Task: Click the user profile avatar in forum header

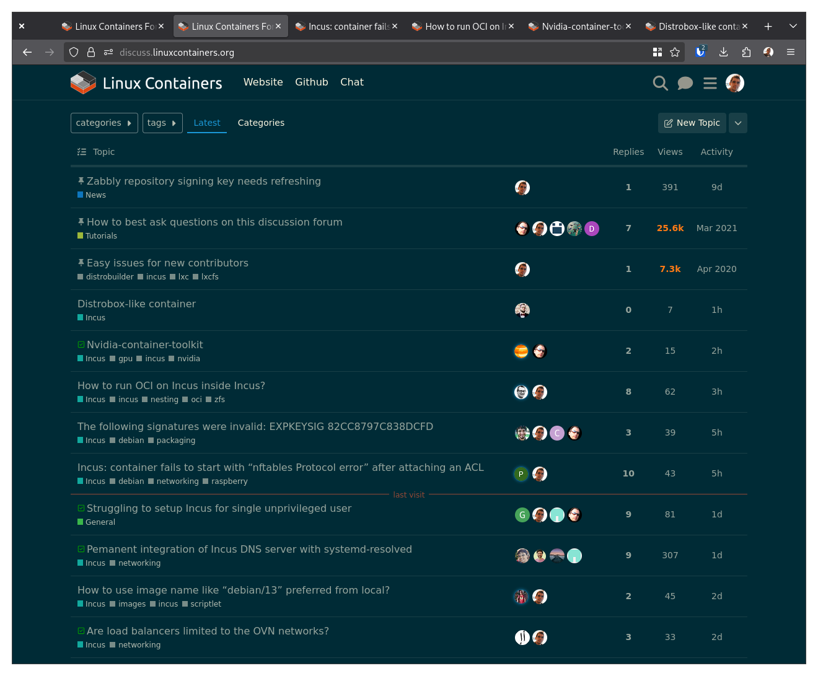Action: pos(735,83)
